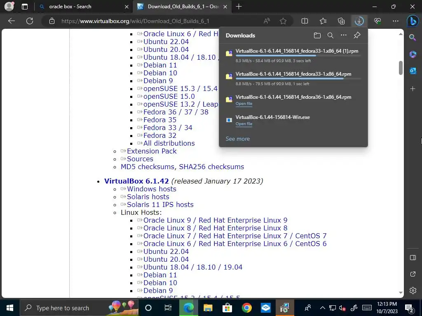This screenshot has height=316, width=422.
Task: Open Task View on the taskbar
Action: [168, 308]
